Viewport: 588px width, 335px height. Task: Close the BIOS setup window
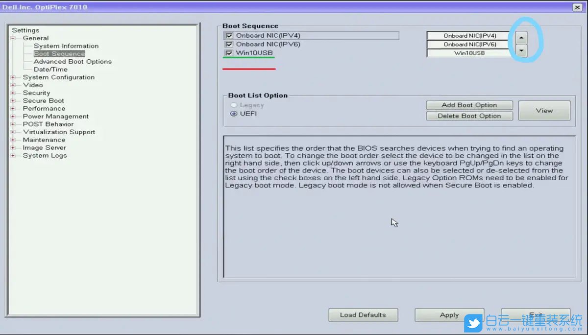pyautogui.click(x=577, y=7)
